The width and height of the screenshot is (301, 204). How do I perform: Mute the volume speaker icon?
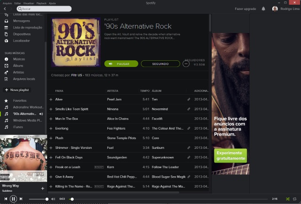click(x=53, y=199)
